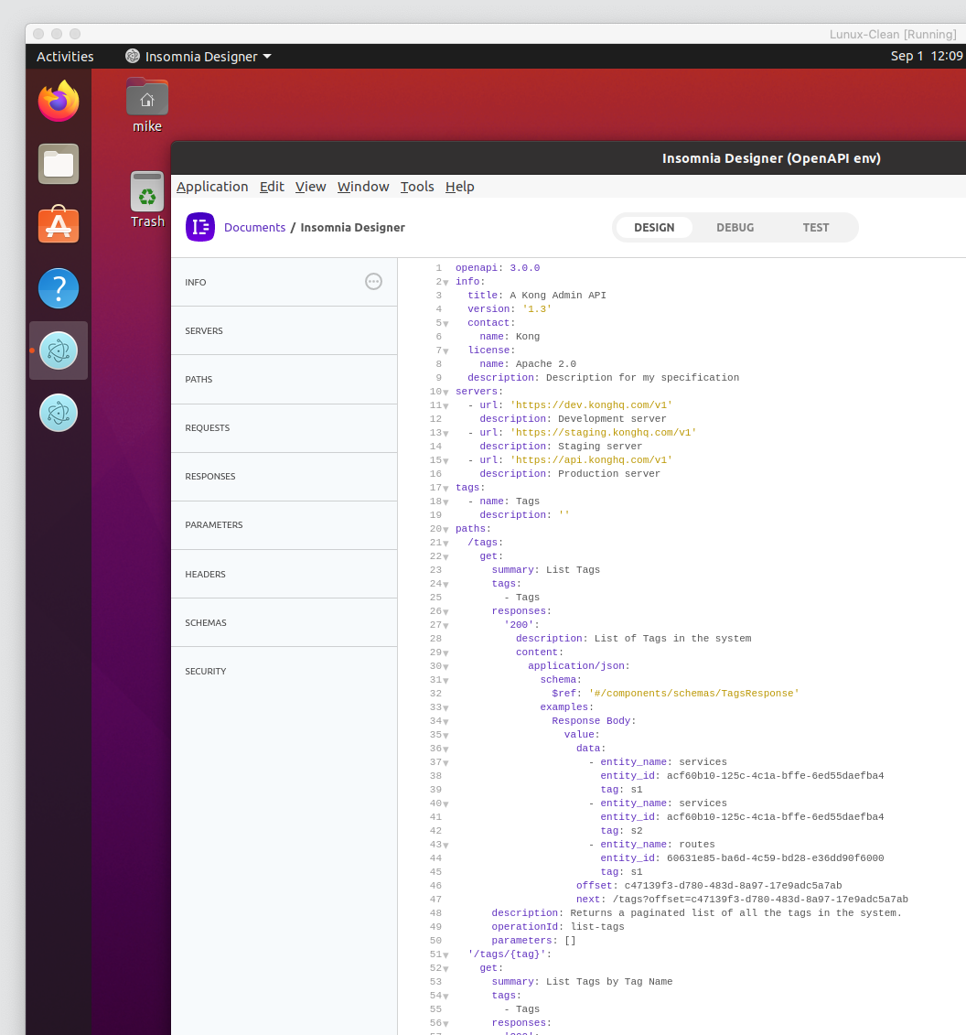Viewport: 966px width, 1035px height.
Task: Click the 'openapi: 3.0.0' line in the editor
Action: (x=498, y=268)
